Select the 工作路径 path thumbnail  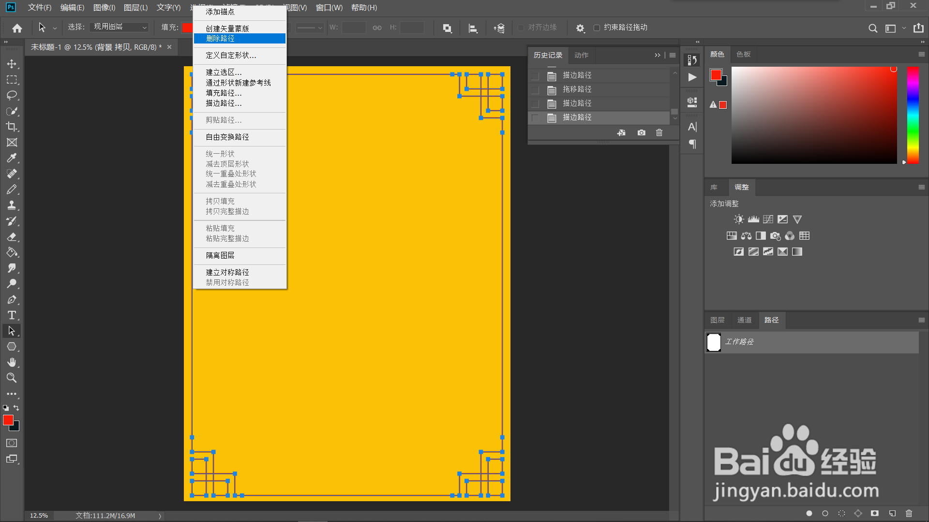[714, 342]
